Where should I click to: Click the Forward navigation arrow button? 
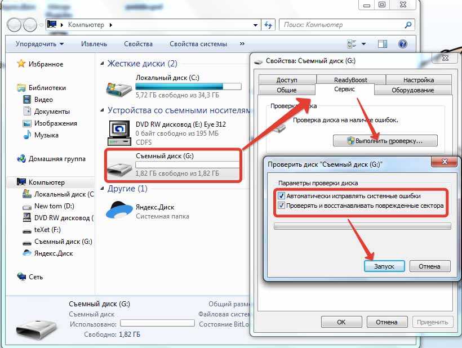pyautogui.click(x=30, y=25)
